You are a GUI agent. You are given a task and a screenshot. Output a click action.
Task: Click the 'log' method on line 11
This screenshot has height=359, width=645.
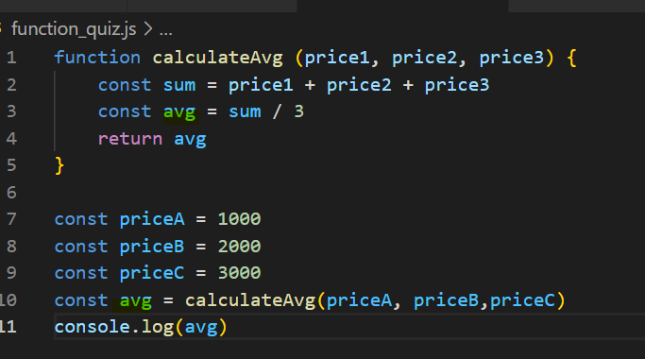158,328
